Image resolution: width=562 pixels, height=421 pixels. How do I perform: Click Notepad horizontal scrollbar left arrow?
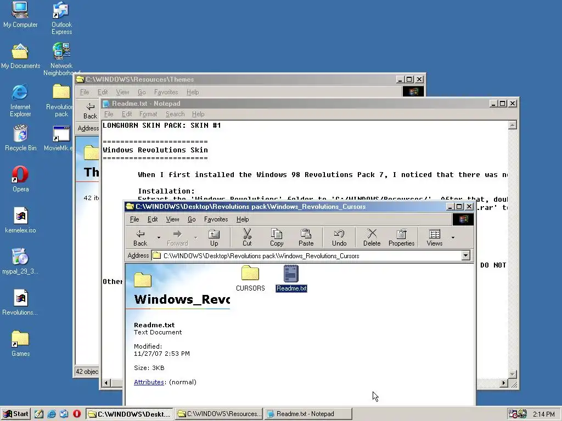pos(106,383)
